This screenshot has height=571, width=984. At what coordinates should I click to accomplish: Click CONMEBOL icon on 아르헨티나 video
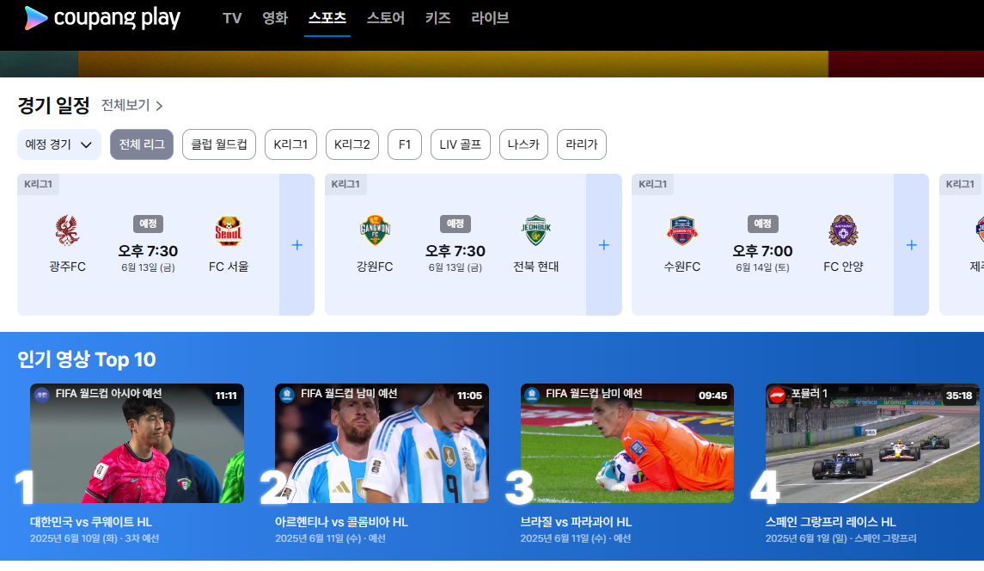(x=287, y=395)
